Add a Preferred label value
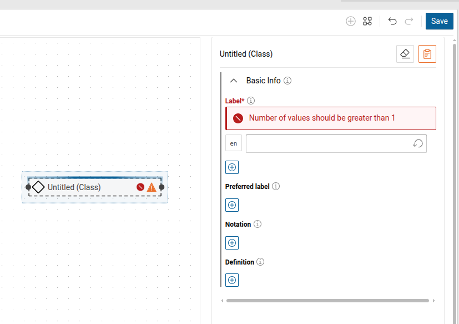Screen dimensions: 459x324 (x=232, y=205)
